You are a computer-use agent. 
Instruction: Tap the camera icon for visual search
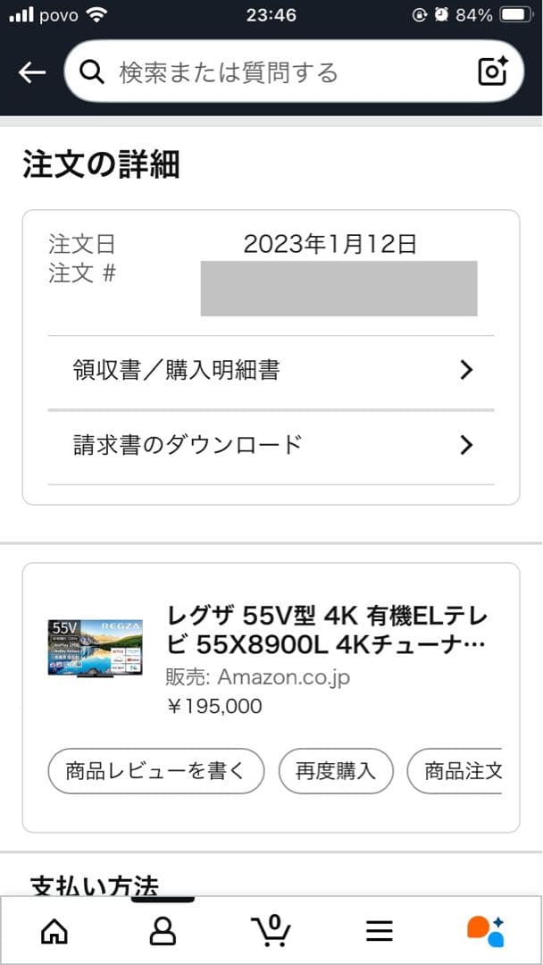[x=492, y=72]
